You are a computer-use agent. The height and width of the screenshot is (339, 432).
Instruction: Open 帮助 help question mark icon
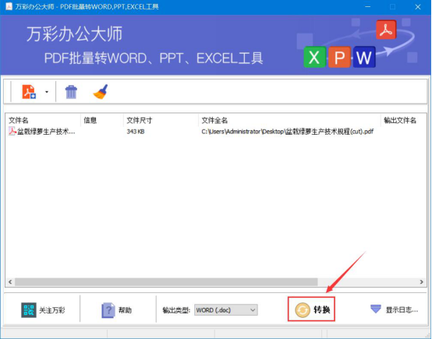108,310
